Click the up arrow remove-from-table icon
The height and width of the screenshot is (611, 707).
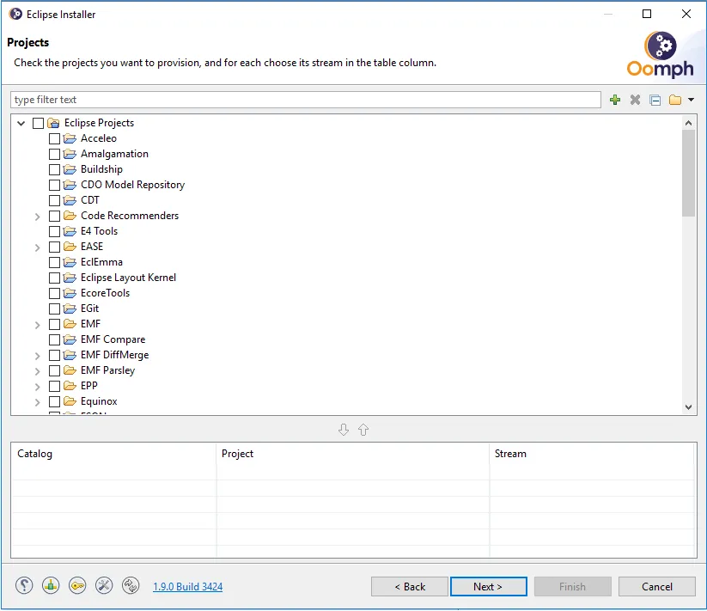point(363,430)
